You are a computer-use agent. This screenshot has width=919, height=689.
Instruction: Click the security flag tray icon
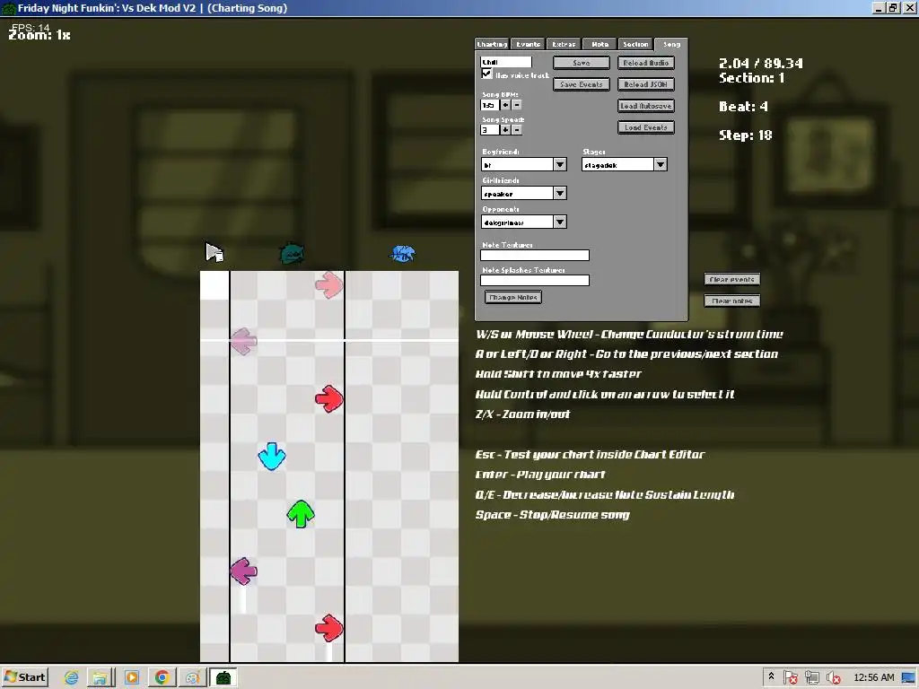pyautogui.click(x=790, y=678)
